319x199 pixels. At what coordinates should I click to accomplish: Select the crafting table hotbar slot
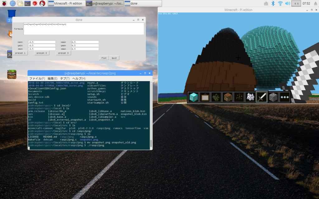point(227,97)
